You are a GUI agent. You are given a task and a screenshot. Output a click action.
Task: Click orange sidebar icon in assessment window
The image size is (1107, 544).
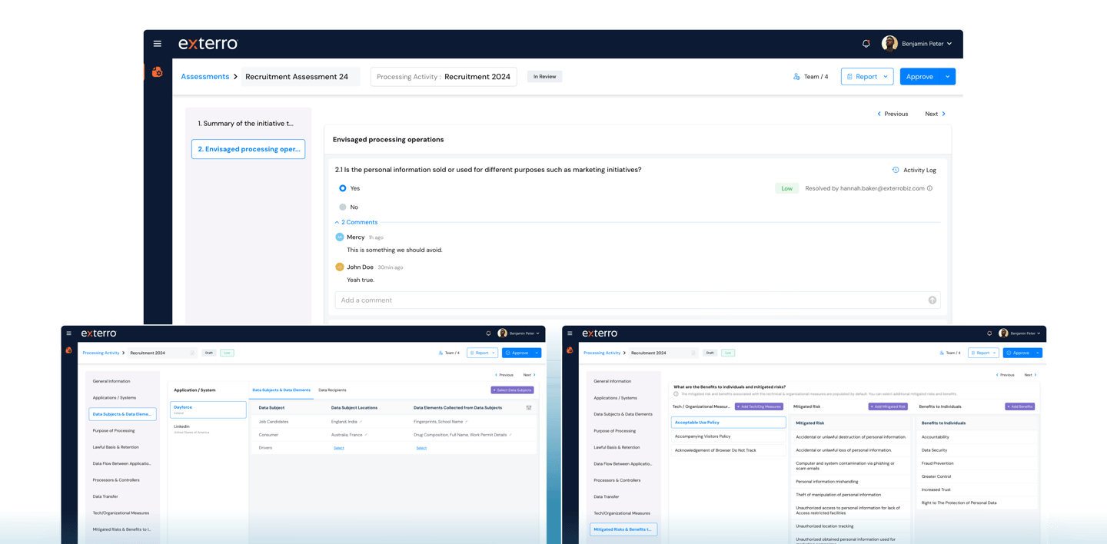(x=158, y=72)
